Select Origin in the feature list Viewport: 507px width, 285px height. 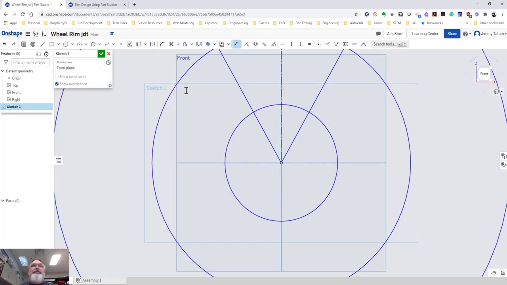tap(17, 78)
